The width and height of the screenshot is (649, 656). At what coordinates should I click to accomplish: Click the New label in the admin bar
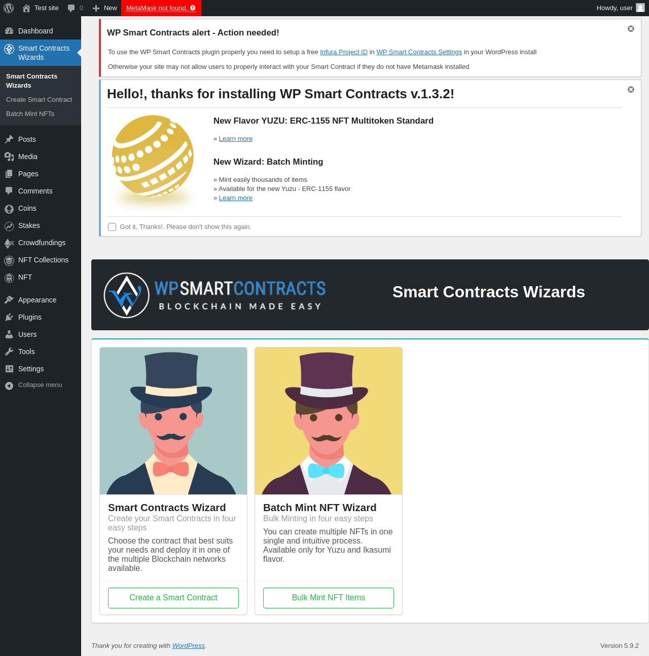point(111,8)
